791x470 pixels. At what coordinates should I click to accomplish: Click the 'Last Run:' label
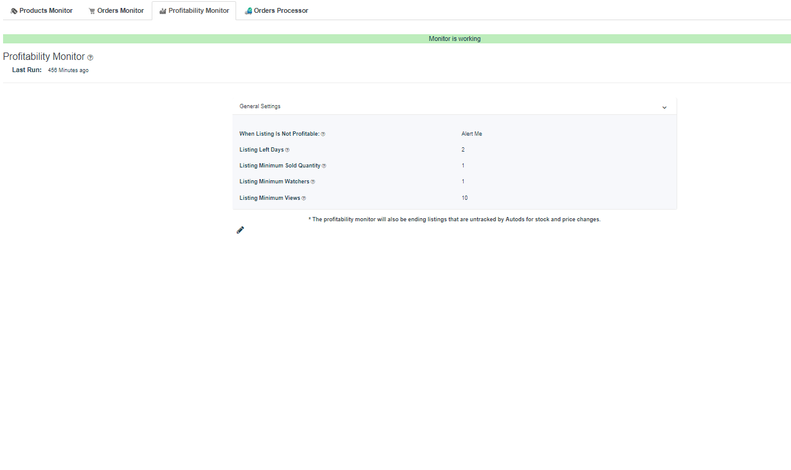[27, 70]
